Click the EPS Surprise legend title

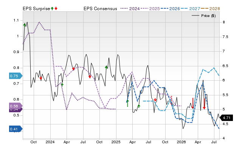36,9
